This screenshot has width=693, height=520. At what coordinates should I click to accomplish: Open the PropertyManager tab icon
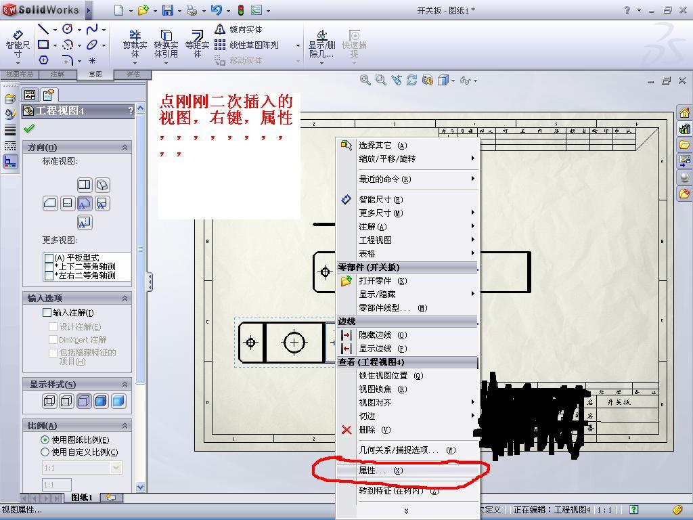(48, 95)
